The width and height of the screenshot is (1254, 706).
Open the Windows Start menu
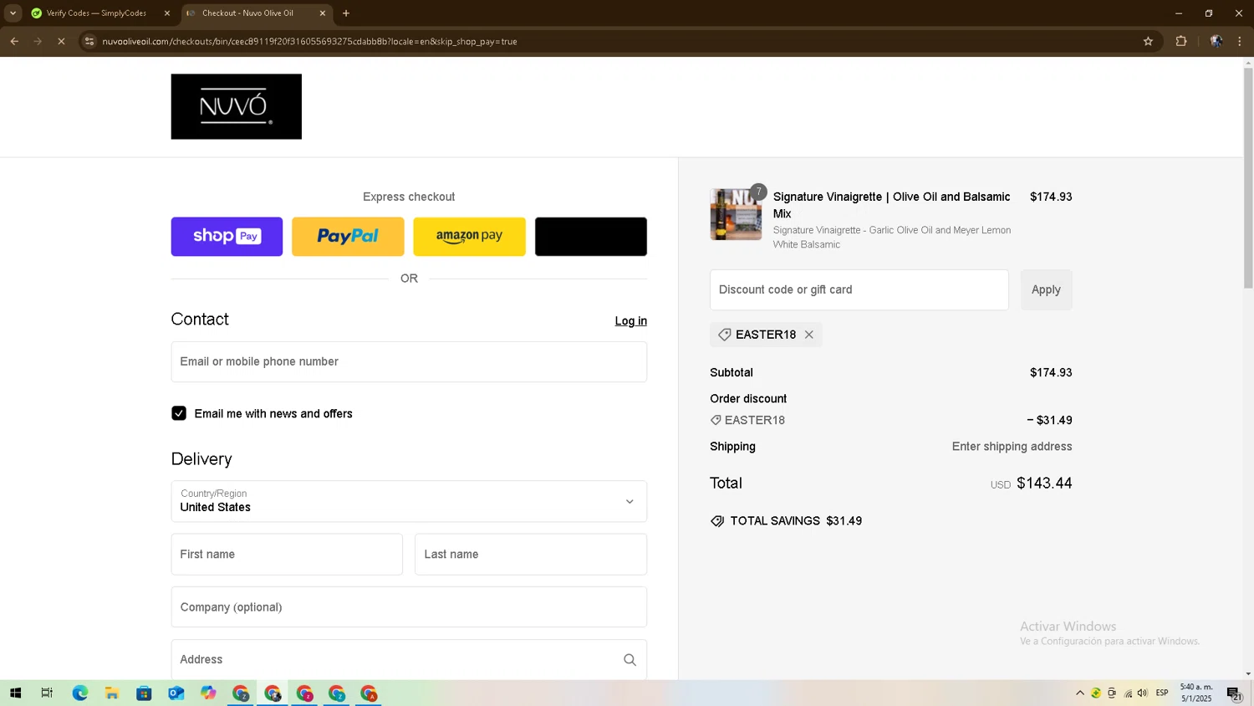click(x=15, y=693)
